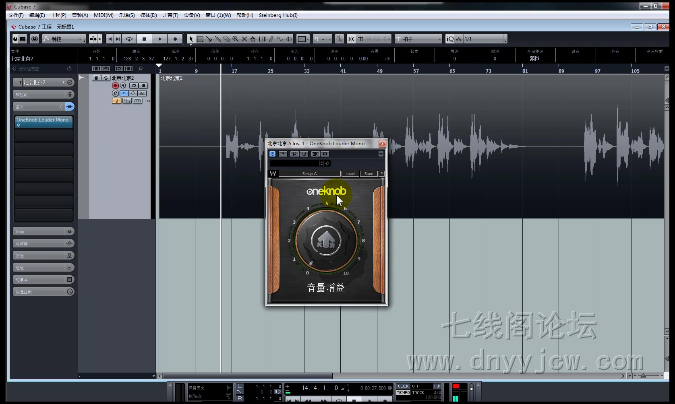Open the MIDI(M) menu
Viewport: 675px width, 404px height.
tap(104, 15)
